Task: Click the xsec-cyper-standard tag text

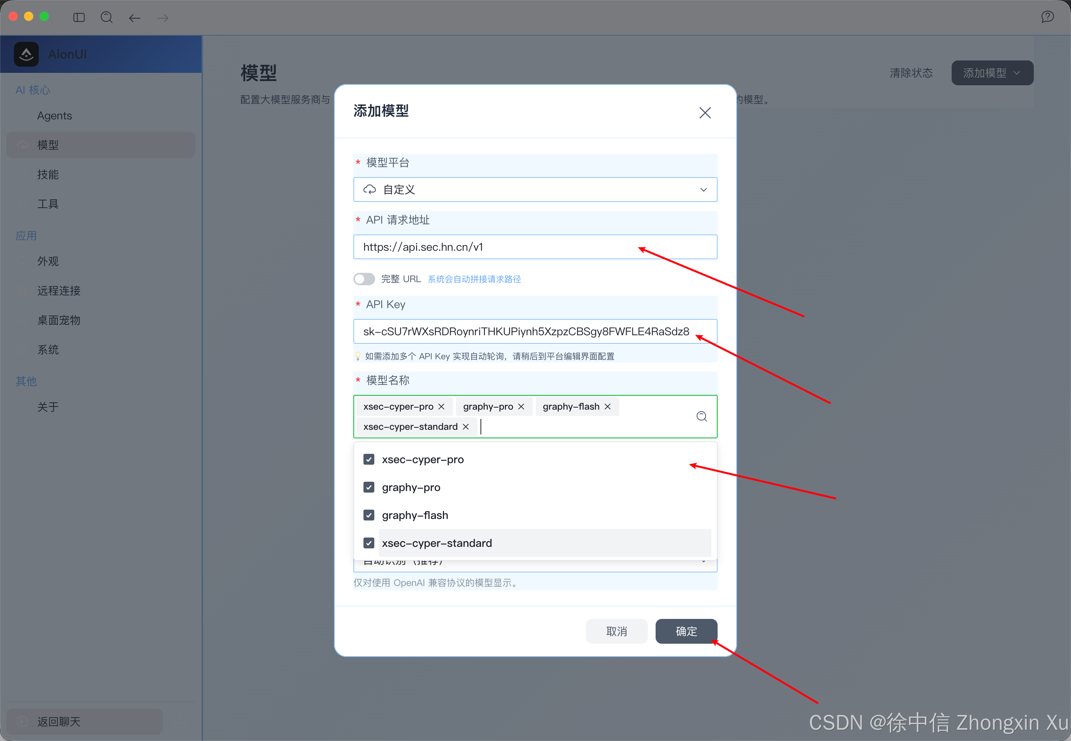Action: (410, 427)
